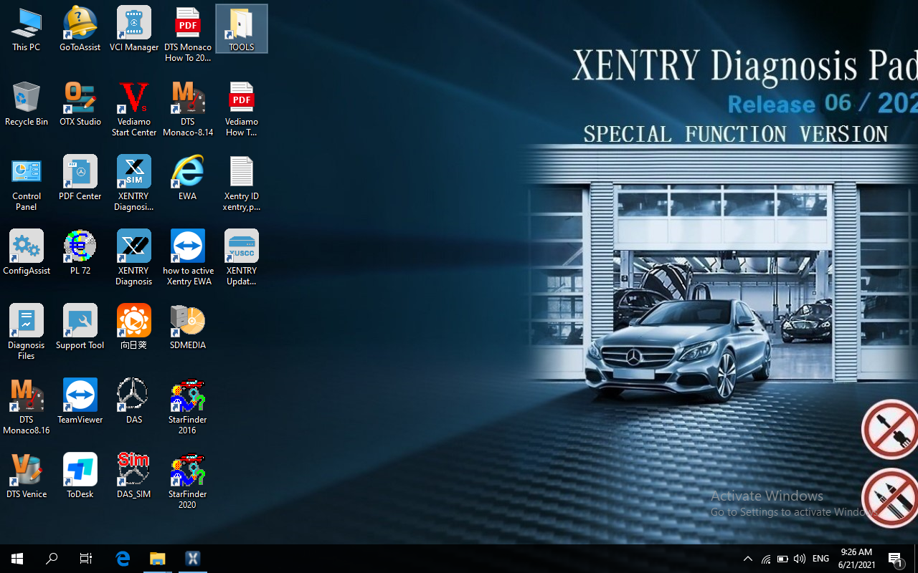Open the orange 向日葵 shortcut
Viewport: 918px width, 573px height.
point(134,327)
